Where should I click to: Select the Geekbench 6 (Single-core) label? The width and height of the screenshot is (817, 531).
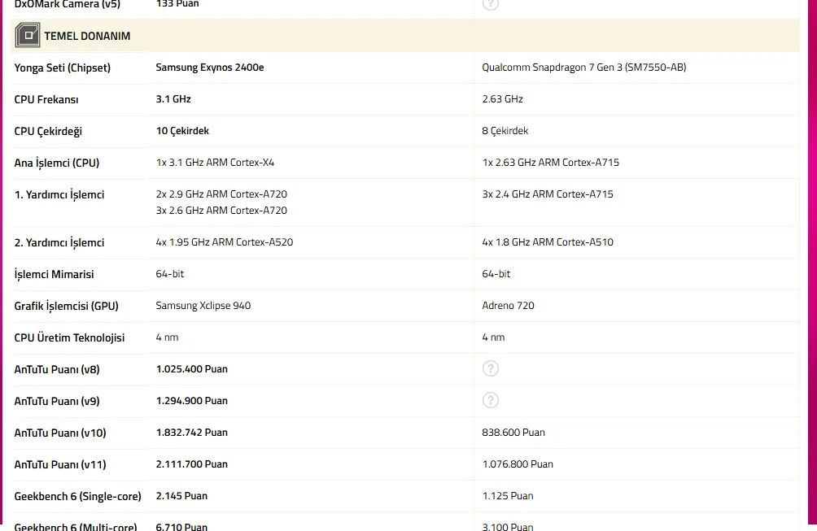pyautogui.click(x=77, y=496)
